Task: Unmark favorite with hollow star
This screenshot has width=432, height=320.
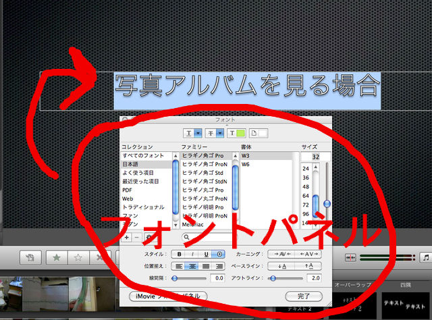Action: click(78, 258)
